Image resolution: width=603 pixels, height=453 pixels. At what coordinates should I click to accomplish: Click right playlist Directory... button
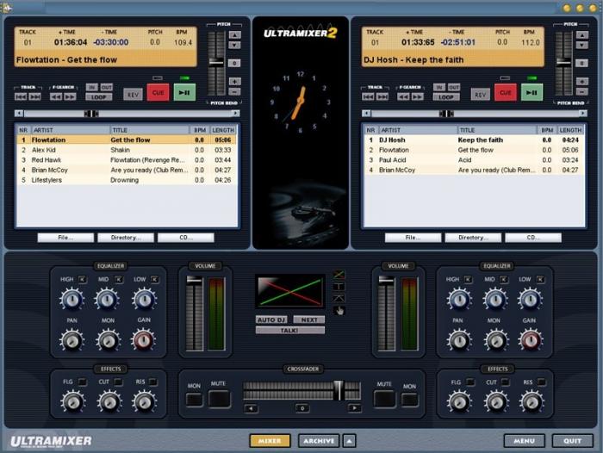[x=473, y=238]
